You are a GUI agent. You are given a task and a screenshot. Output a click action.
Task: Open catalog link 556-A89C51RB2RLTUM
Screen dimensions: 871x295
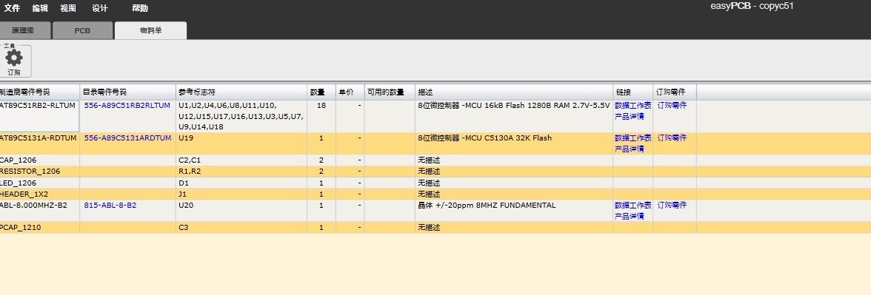pyautogui.click(x=127, y=105)
